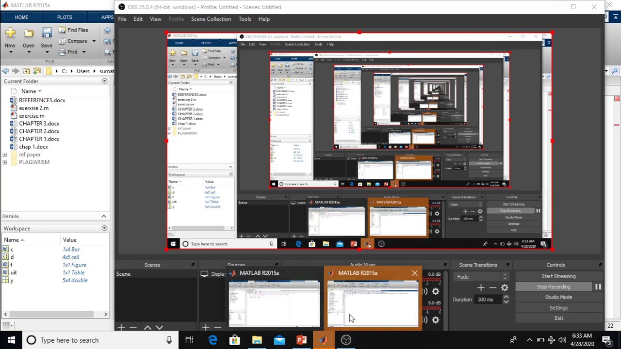Open the dropdown arrow under Open
The image size is (621, 349).
pyautogui.click(x=29, y=52)
